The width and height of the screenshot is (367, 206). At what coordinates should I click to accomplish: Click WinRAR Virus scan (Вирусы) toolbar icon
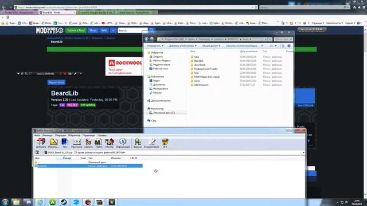(x=138, y=143)
